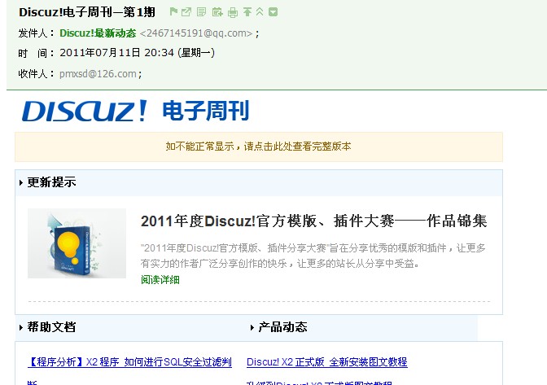Click the subject Discuz!电子周刊—第1期
547x385 pixels.
pyautogui.click(x=87, y=12)
